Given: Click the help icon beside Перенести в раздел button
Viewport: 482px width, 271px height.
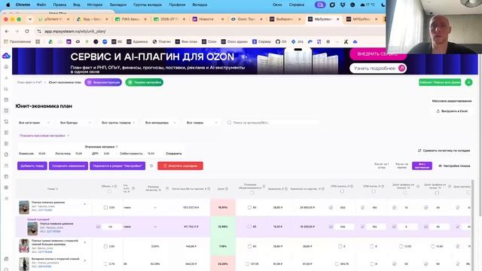Looking at the screenshot, I should (x=151, y=166).
